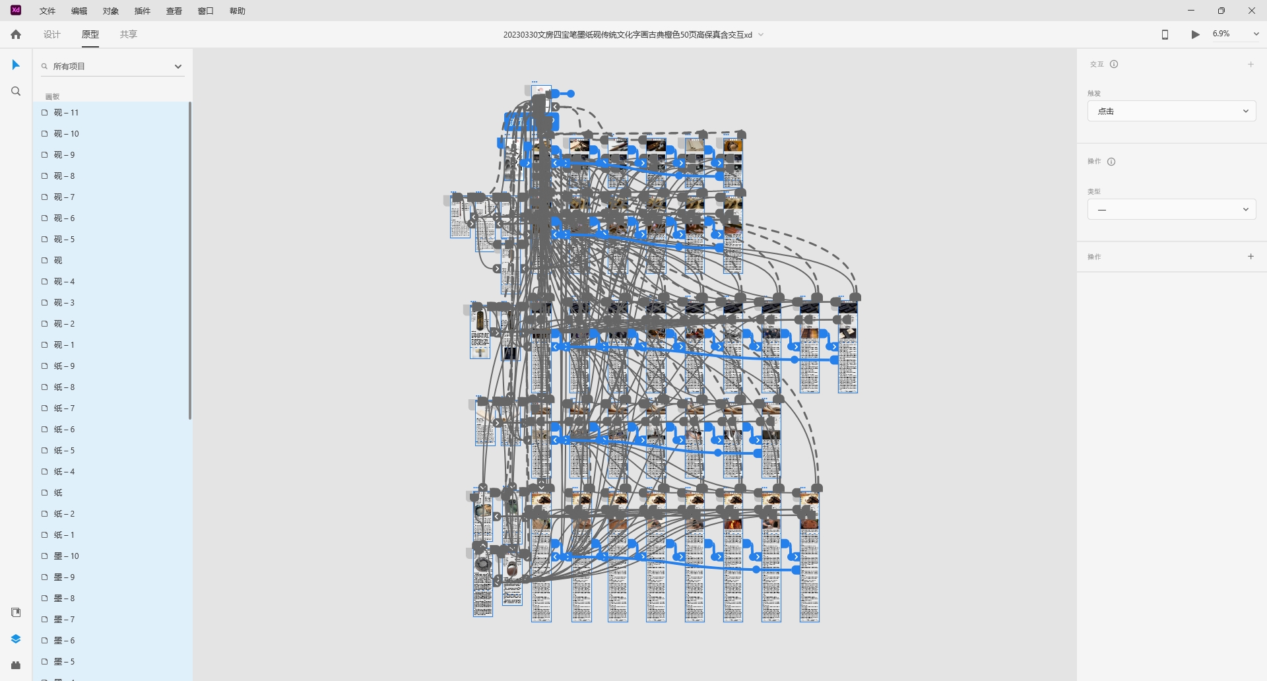Click the add interaction plus icon
Viewport: 1267px width, 681px height.
[1251, 64]
